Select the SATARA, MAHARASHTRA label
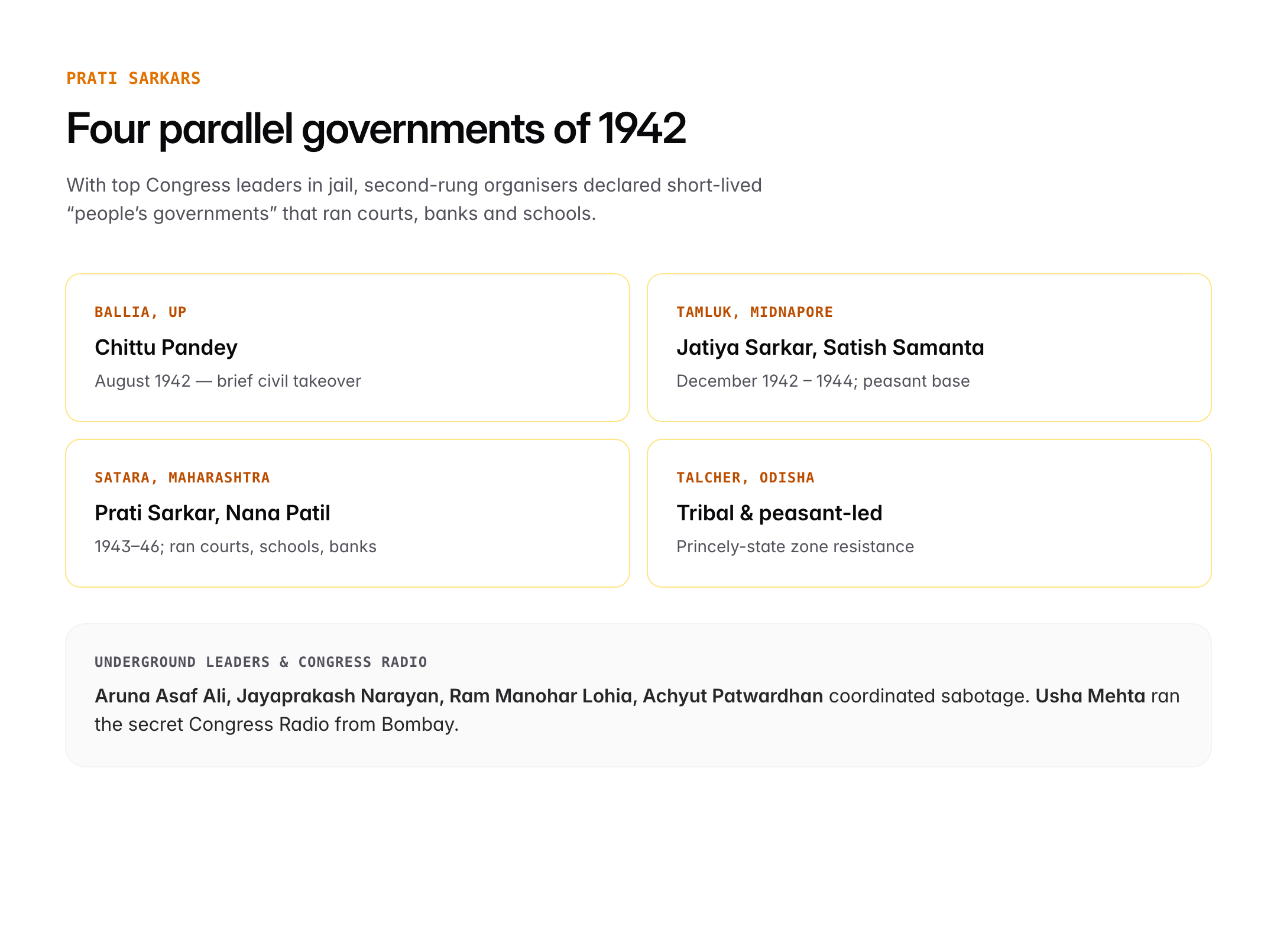 pos(182,477)
